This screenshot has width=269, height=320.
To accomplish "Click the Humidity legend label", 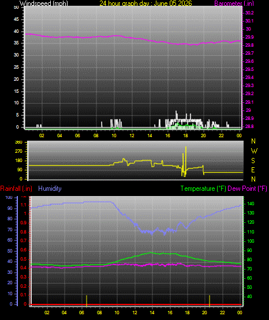I will click(50, 189).
